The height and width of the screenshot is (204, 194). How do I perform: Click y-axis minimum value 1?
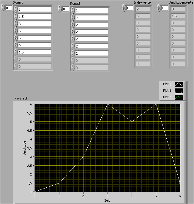[x=31, y=192]
